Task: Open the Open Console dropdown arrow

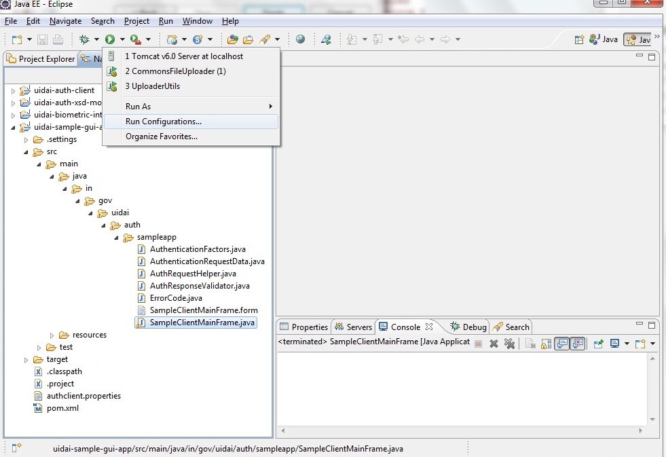Action: tap(653, 344)
